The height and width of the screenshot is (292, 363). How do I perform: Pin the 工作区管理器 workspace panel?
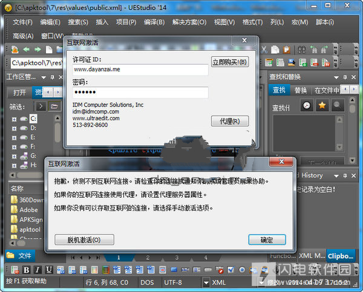pos(52,77)
